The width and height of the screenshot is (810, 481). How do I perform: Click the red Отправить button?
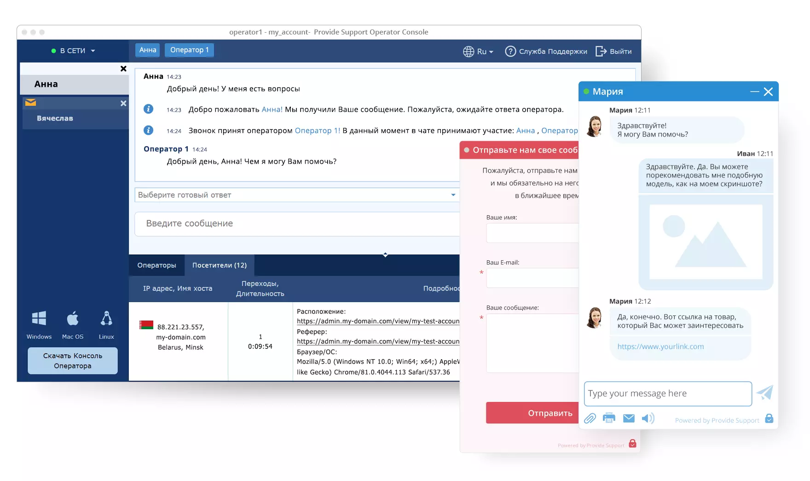532,413
